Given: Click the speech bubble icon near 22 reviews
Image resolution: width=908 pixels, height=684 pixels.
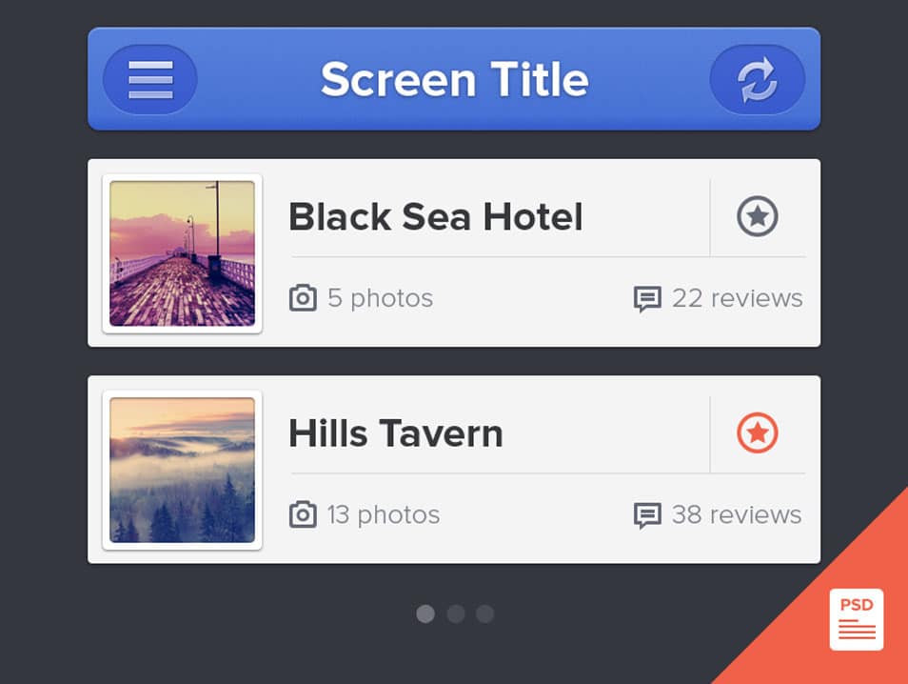Looking at the screenshot, I should tap(648, 298).
